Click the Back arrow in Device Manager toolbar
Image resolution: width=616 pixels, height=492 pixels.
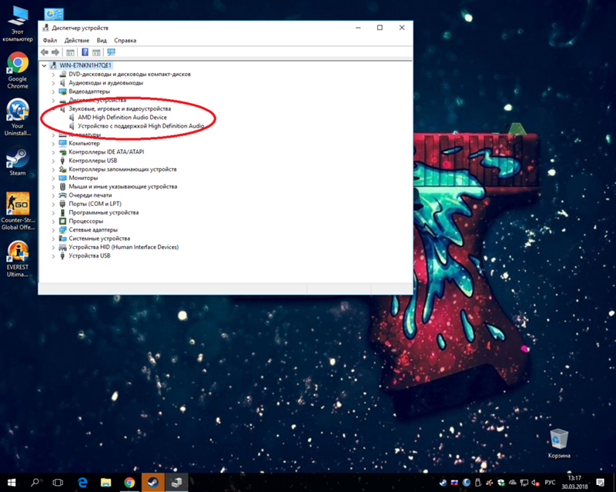click(45, 52)
